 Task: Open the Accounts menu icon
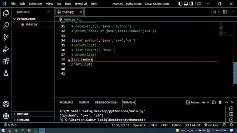6,104
